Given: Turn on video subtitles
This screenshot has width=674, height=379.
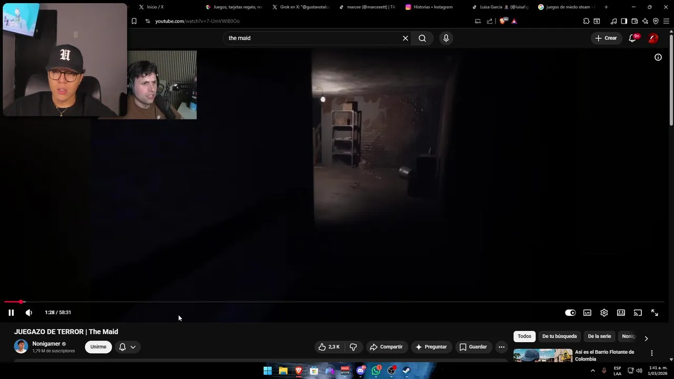Looking at the screenshot, I should pyautogui.click(x=587, y=313).
